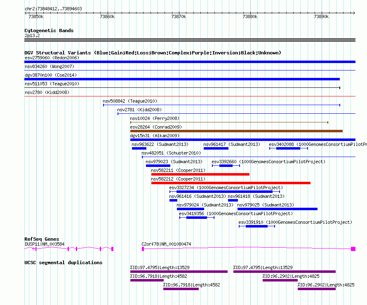This screenshot has width=367, height=305.
Task: Select esv3392660 variant glyph
Action: [x=226, y=166]
